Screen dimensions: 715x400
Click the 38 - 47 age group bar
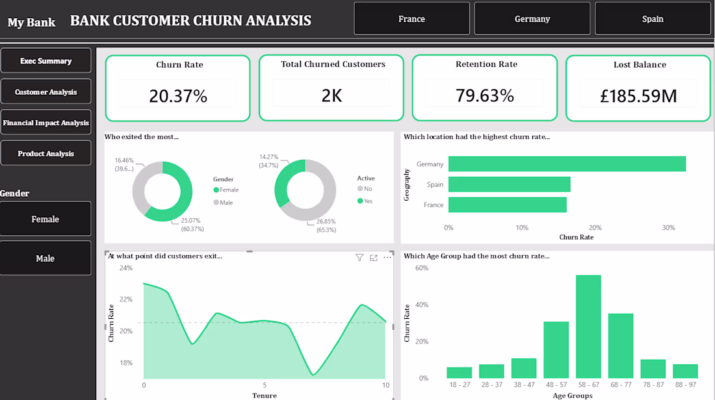[x=524, y=368]
